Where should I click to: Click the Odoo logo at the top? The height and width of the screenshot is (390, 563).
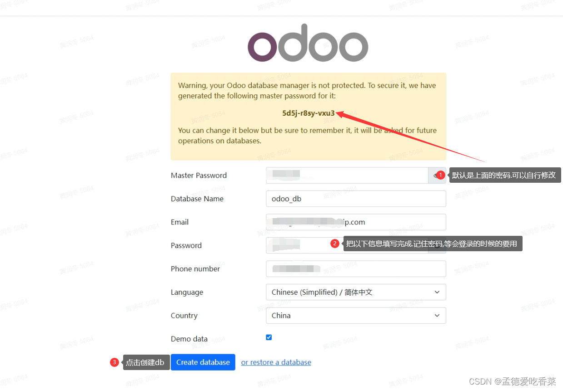tap(308, 43)
